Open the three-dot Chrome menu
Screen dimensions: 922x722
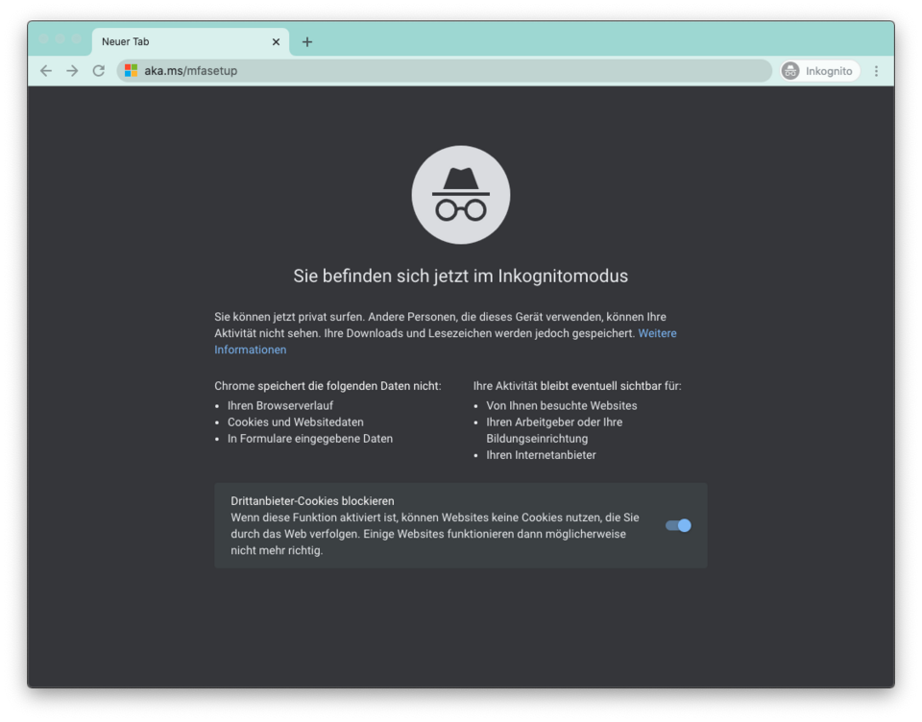tap(876, 71)
